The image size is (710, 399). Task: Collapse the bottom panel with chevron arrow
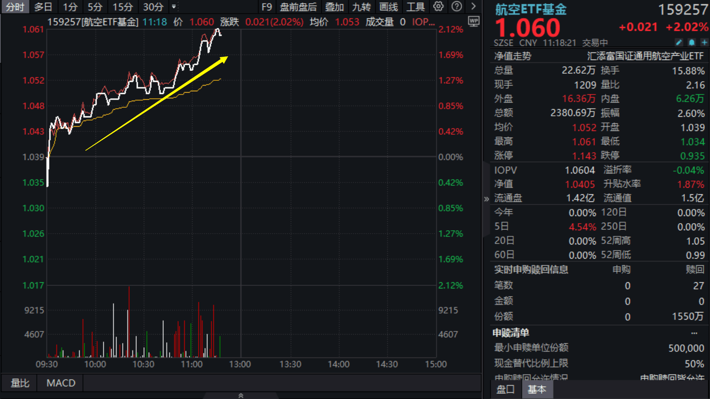[241, 395]
